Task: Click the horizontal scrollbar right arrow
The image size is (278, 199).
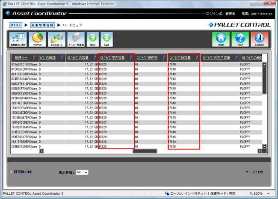Action: click(x=260, y=151)
